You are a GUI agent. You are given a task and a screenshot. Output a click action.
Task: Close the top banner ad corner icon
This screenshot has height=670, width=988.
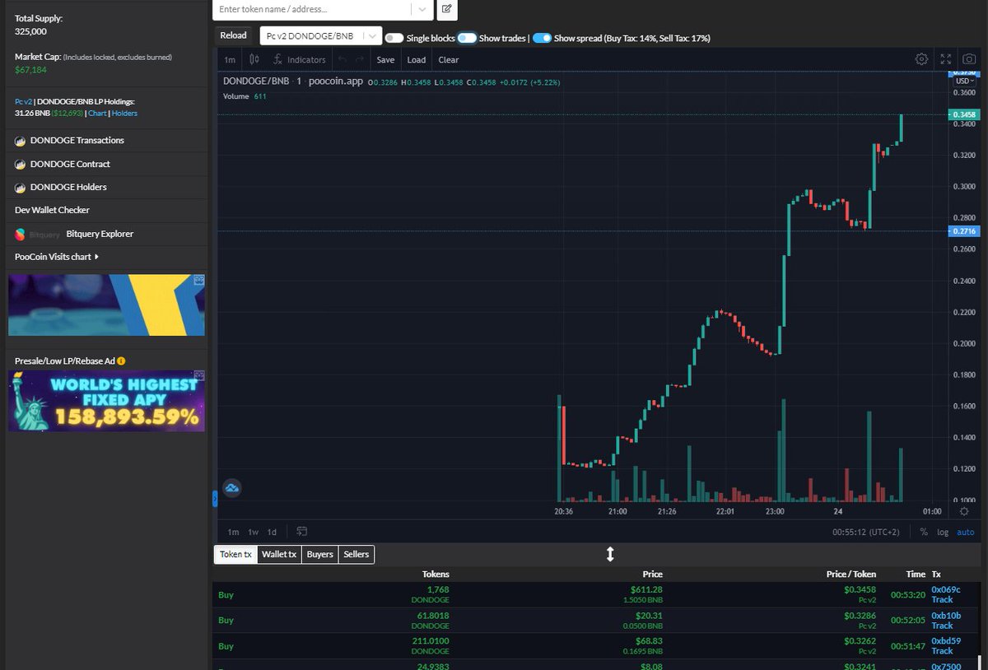pos(198,281)
